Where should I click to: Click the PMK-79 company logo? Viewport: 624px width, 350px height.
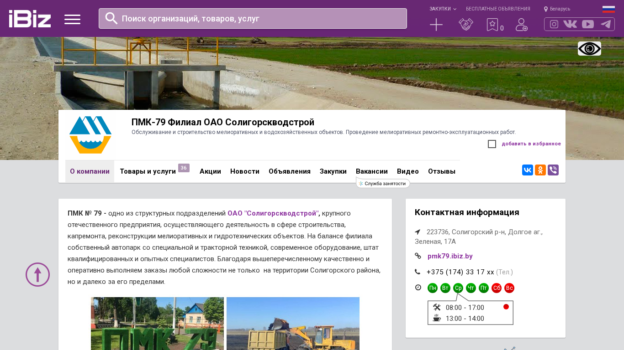[90, 135]
